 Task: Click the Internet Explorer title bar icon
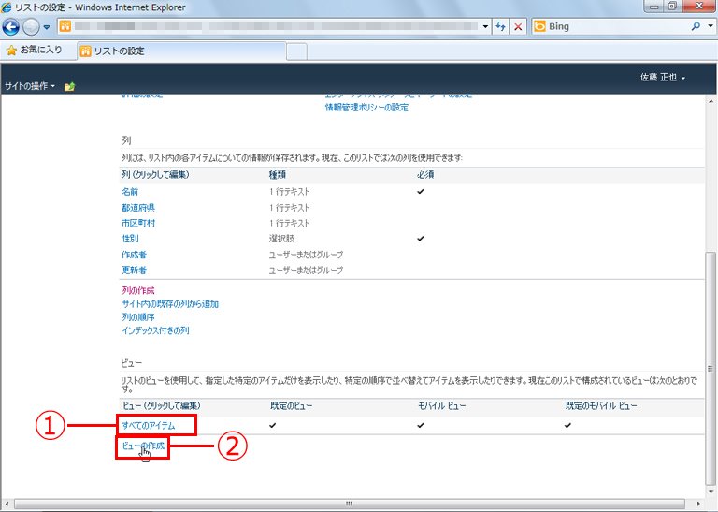(x=6, y=7)
